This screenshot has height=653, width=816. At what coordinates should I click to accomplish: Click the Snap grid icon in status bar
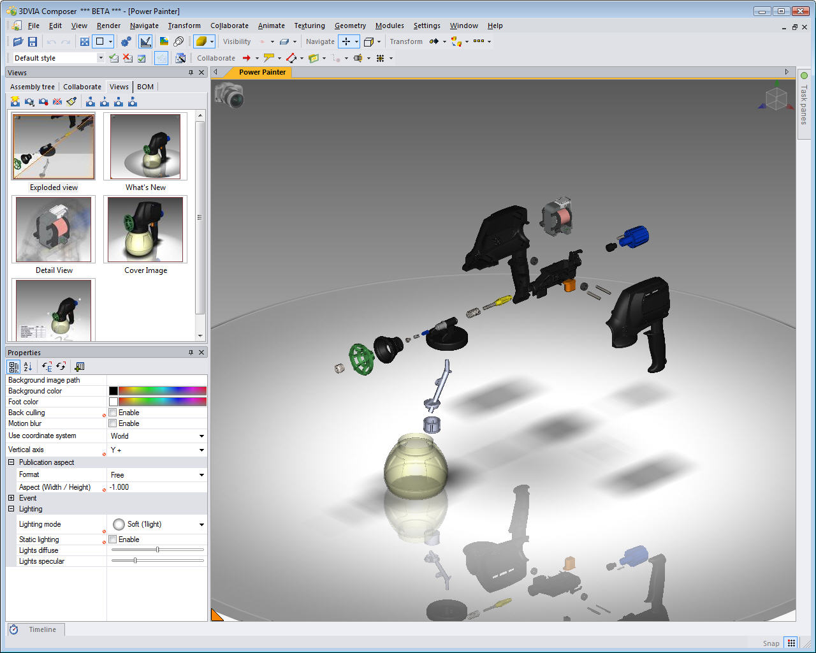(x=791, y=643)
